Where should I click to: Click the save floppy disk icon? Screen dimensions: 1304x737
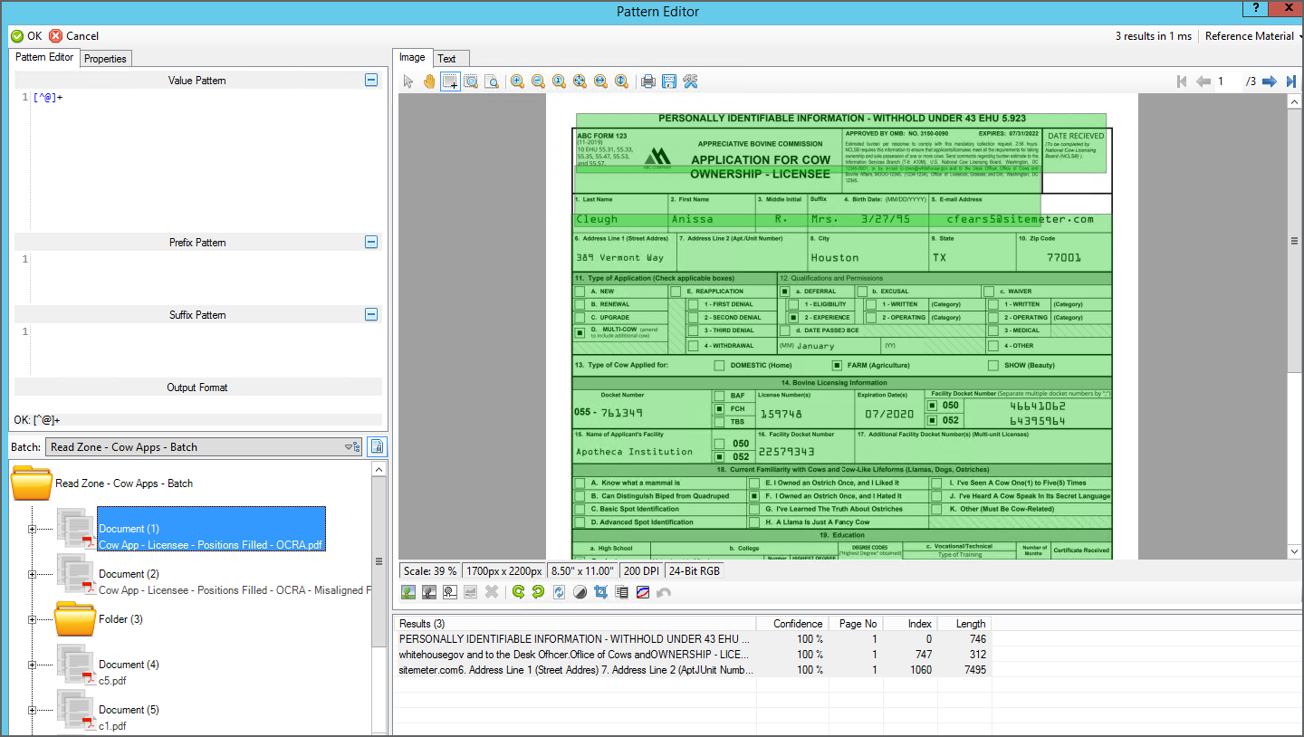click(x=669, y=81)
